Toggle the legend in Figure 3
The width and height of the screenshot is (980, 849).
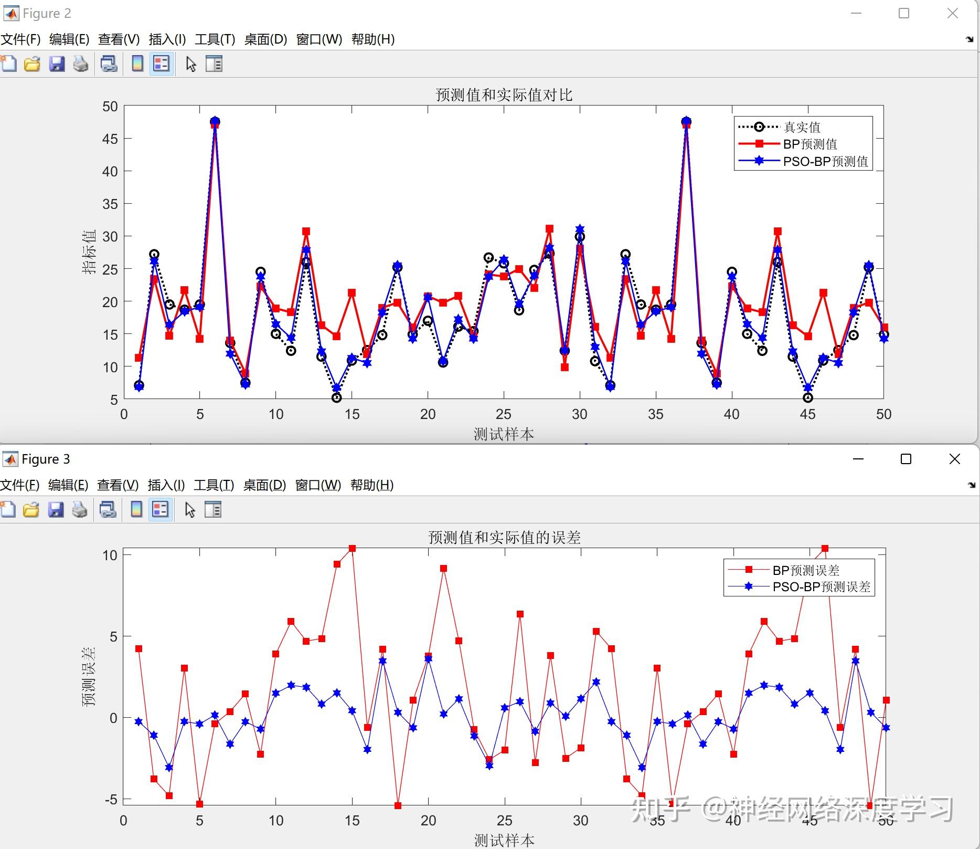click(161, 509)
